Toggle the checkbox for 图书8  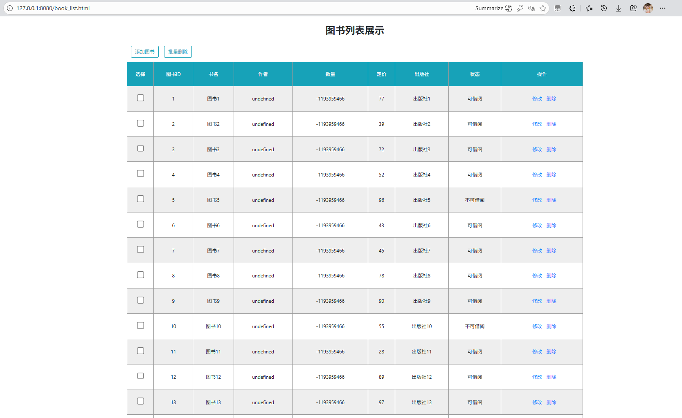pos(140,275)
